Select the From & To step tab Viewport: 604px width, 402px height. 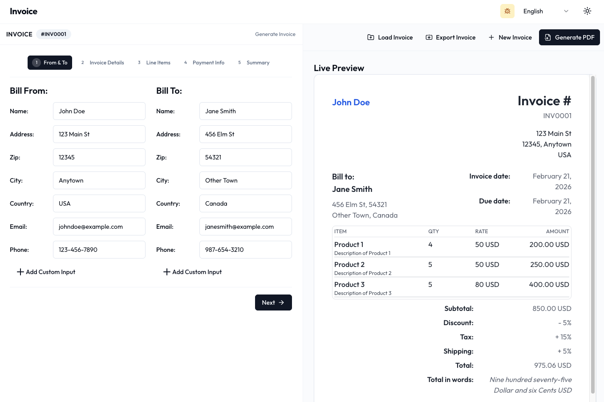(50, 63)
